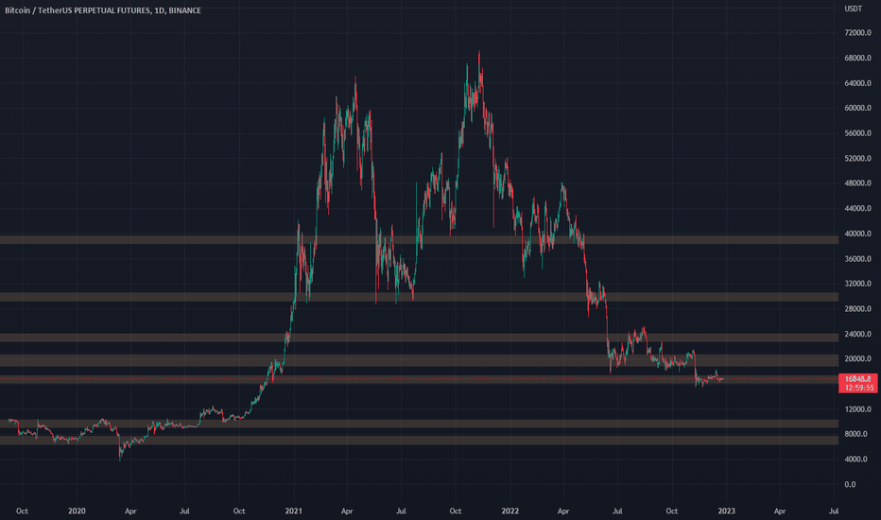Click the current price label 16848.8
Screen dimensions: 881x520
point(857,379)
